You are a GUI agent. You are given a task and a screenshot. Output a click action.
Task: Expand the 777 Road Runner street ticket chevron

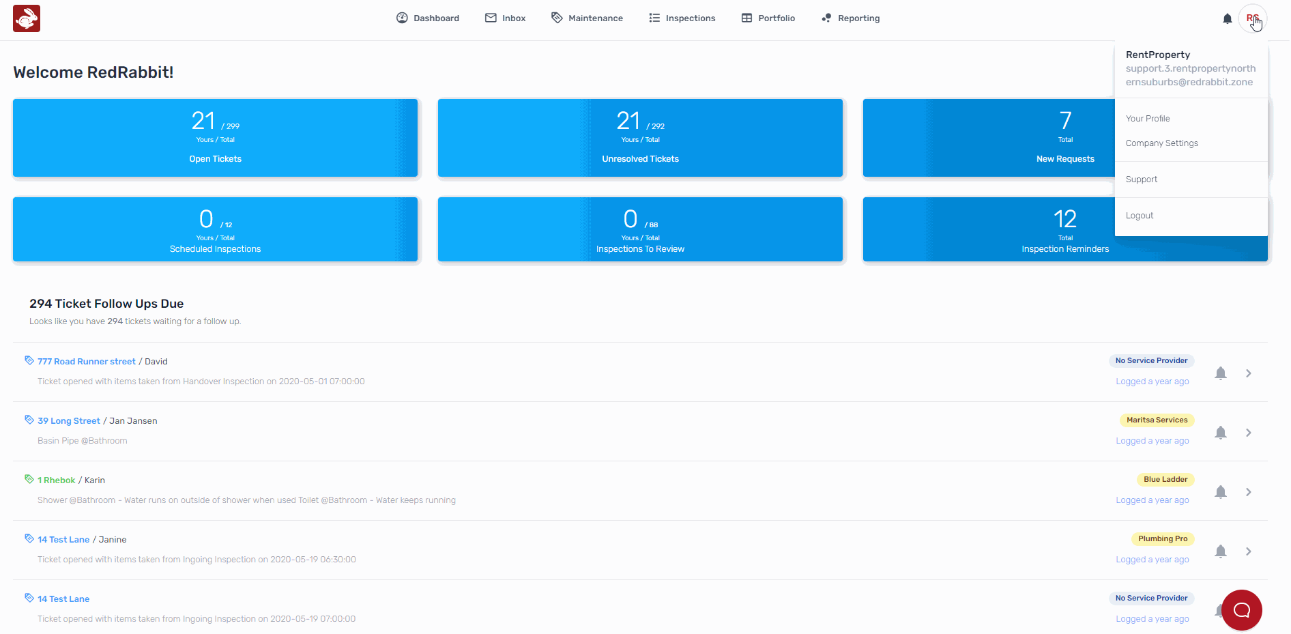point(1248,373)
